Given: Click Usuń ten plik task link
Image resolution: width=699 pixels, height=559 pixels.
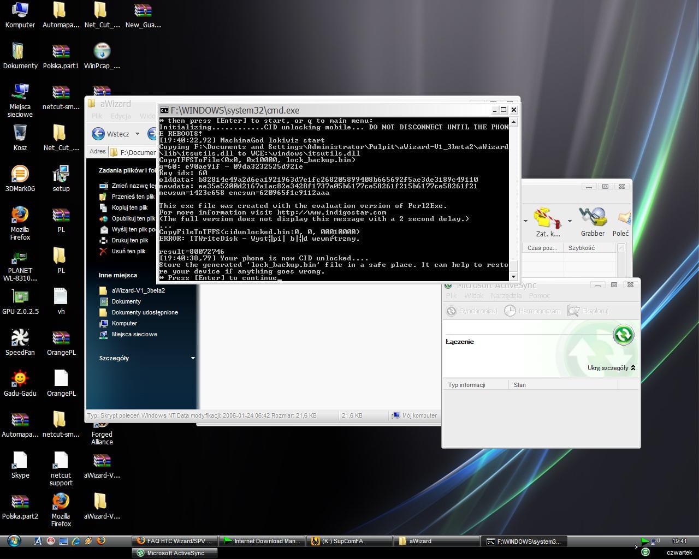Looking at the screenshot, I should click(123, 251).
